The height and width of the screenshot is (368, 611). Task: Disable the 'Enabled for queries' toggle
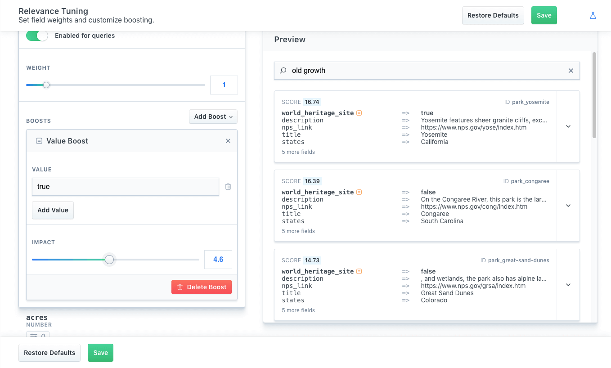click(x=37, y=36)
